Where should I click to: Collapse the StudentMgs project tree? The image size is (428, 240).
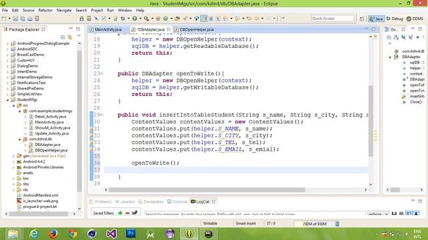[x=7, y=99]
